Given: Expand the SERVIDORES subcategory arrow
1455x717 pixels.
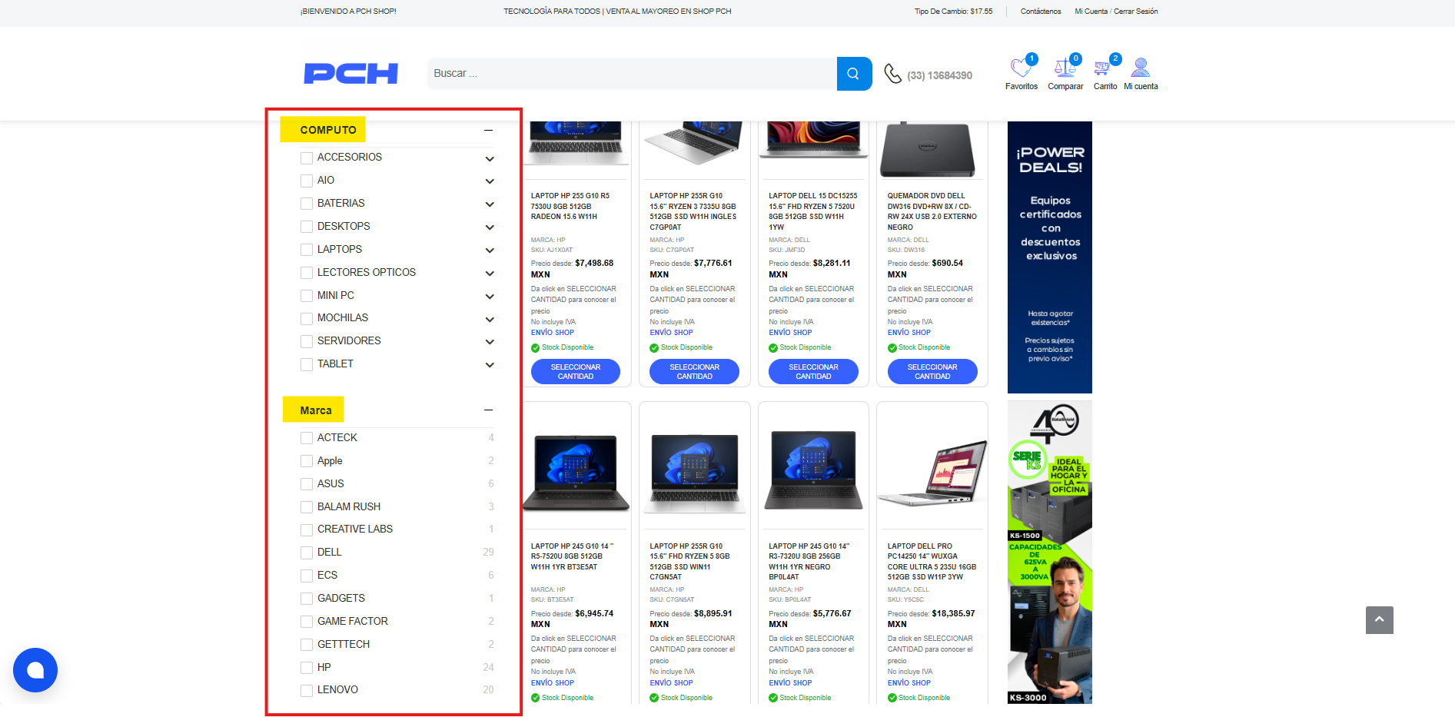Looking at the screenshot, I should tap(490, 342).
